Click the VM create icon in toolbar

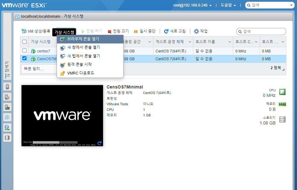click(x=24, y=31)
